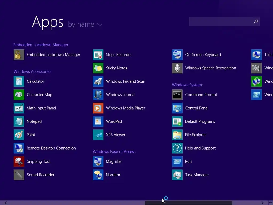Start the Narrator icon
Screen dimensions: 273x205
98,175
